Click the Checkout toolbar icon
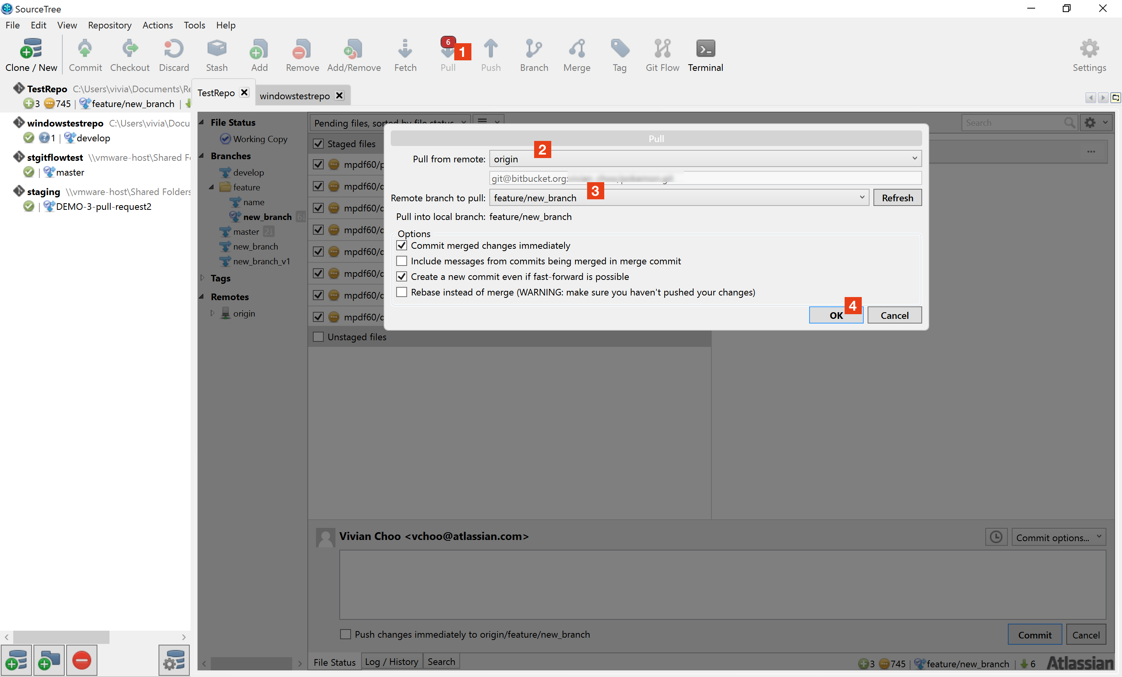1122x677 pixels. pyautogui.click(x=130, y=49)
